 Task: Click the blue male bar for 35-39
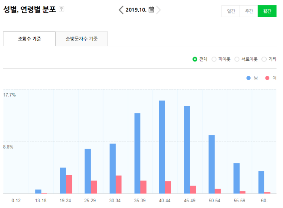click(138, 153)
